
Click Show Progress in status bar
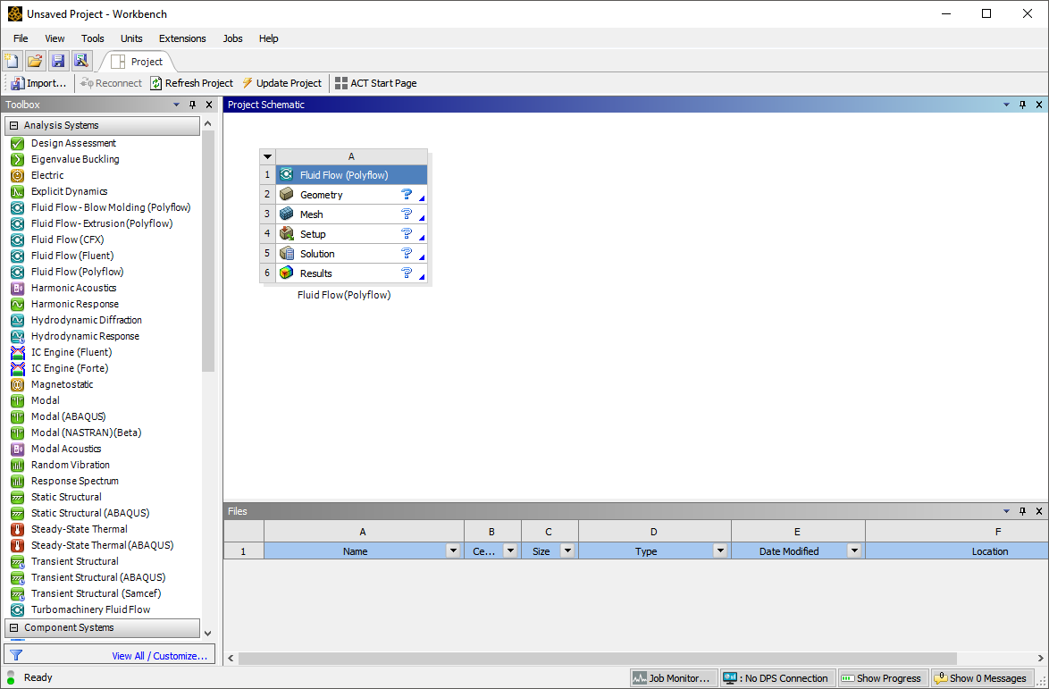point(884,677)
